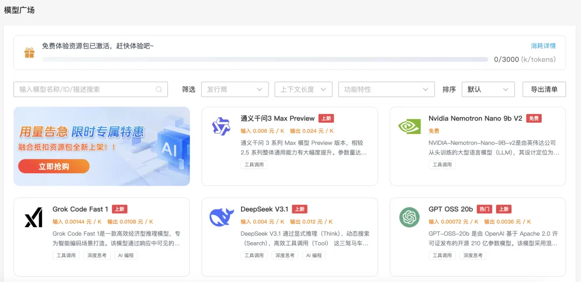Viewport: 581px width, 282px height.
Task: Open the 默认 sort order dropdown
Action: coord(488,89)
